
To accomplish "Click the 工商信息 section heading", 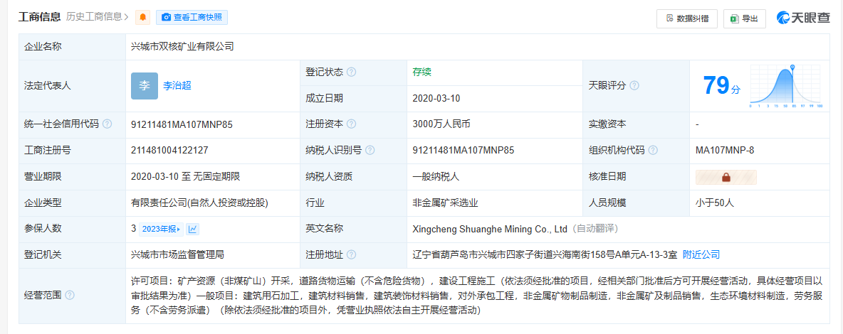I will (40, 16).
